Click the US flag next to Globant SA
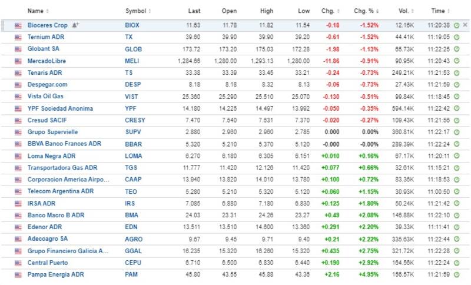This screenshot has width=471, height=285. [18, 49]
